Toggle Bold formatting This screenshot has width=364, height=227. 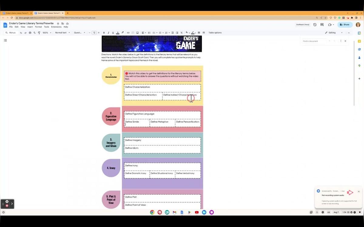pos(104,33)
